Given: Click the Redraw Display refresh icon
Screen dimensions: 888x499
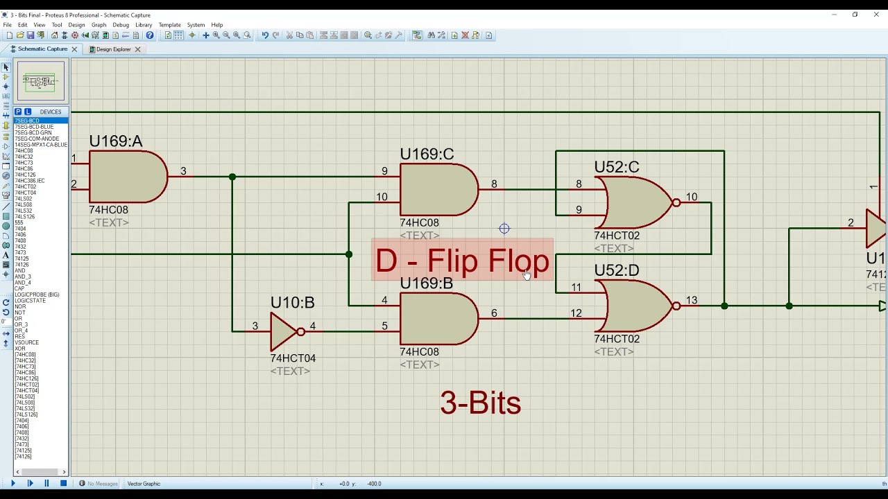Looking at the screenshot, I should (x=168, y=35).
